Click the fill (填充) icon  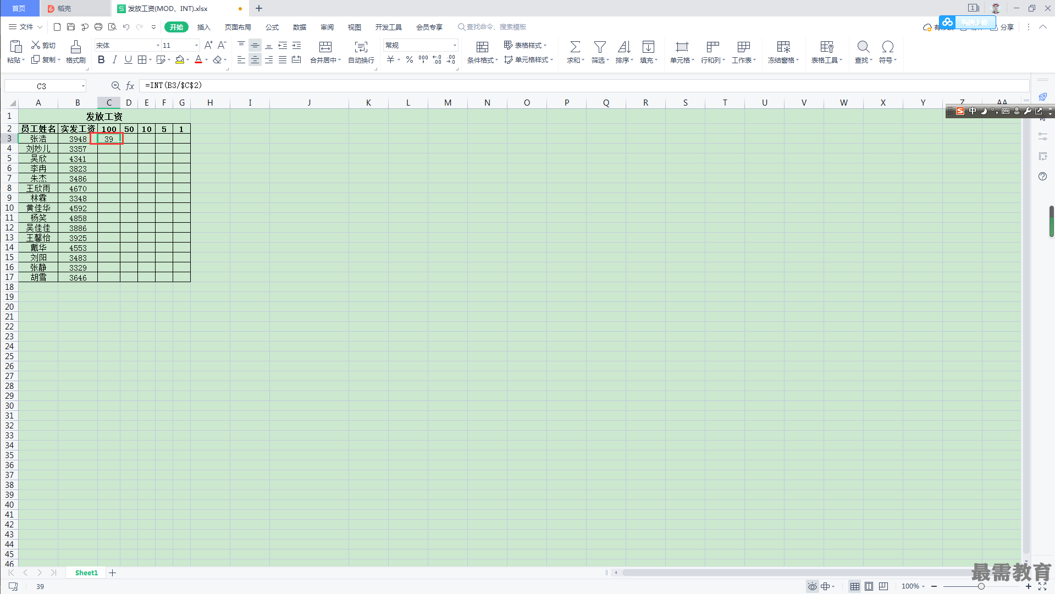(x=649, y=47)
